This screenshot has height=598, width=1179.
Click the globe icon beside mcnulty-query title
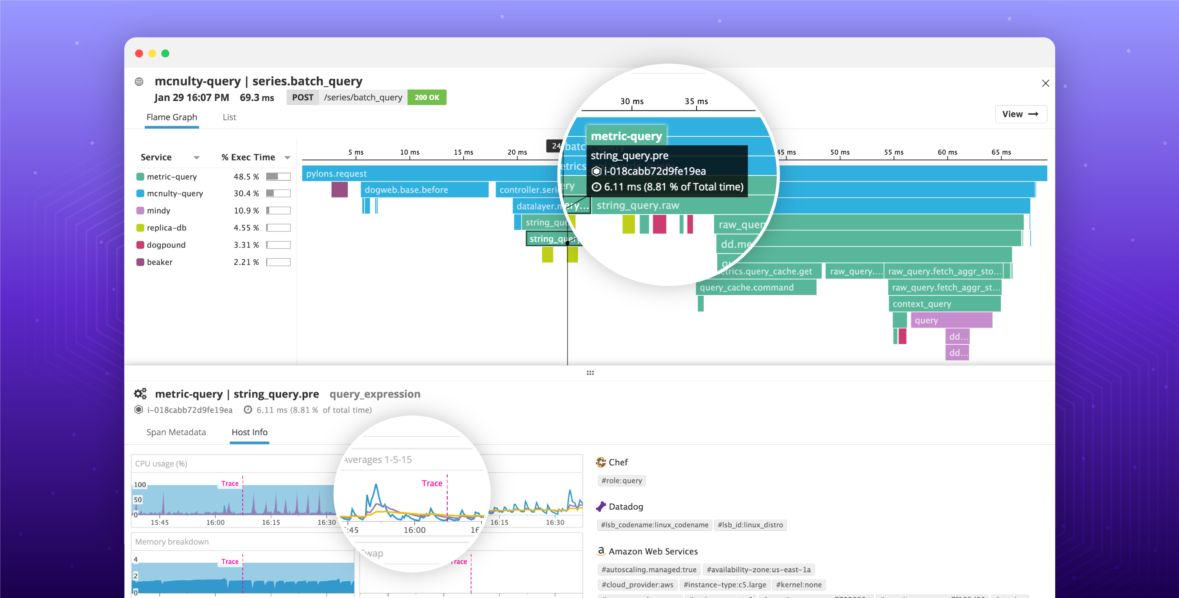coord(139,81)
